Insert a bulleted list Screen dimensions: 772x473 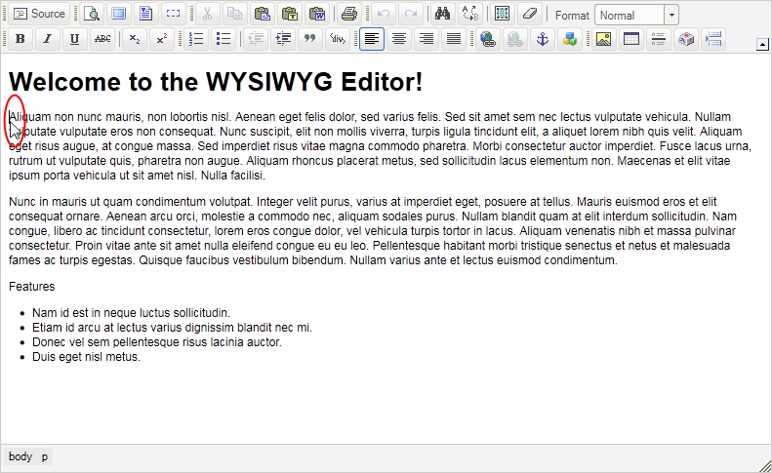pos(223,39)
